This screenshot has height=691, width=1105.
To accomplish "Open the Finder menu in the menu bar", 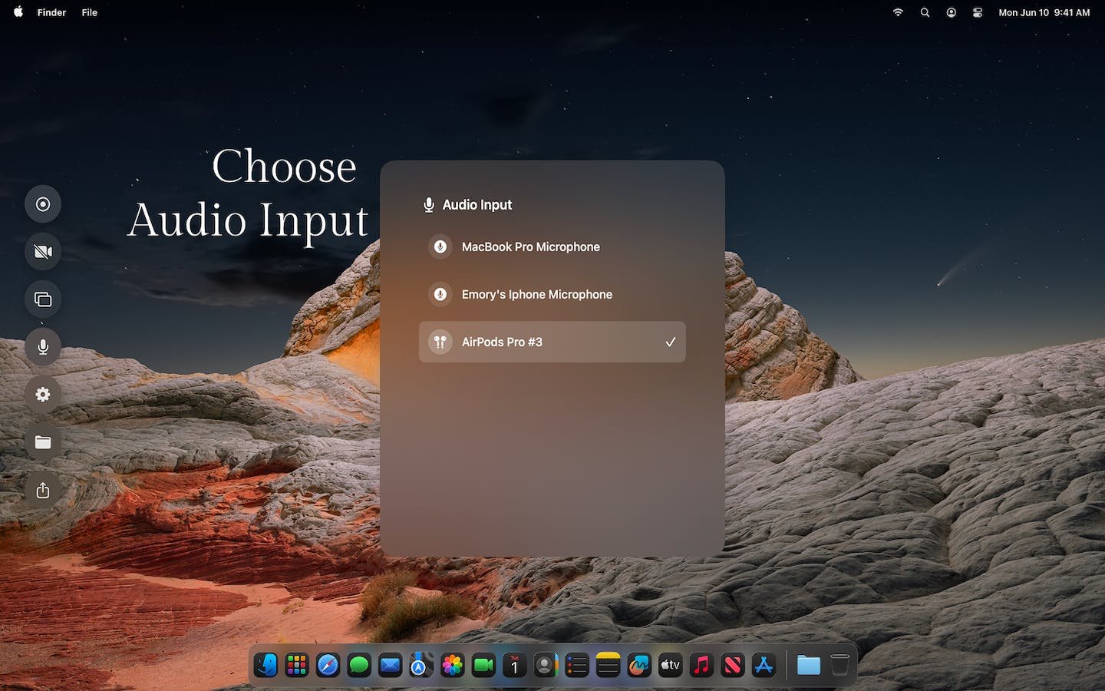I will [51, 12].
